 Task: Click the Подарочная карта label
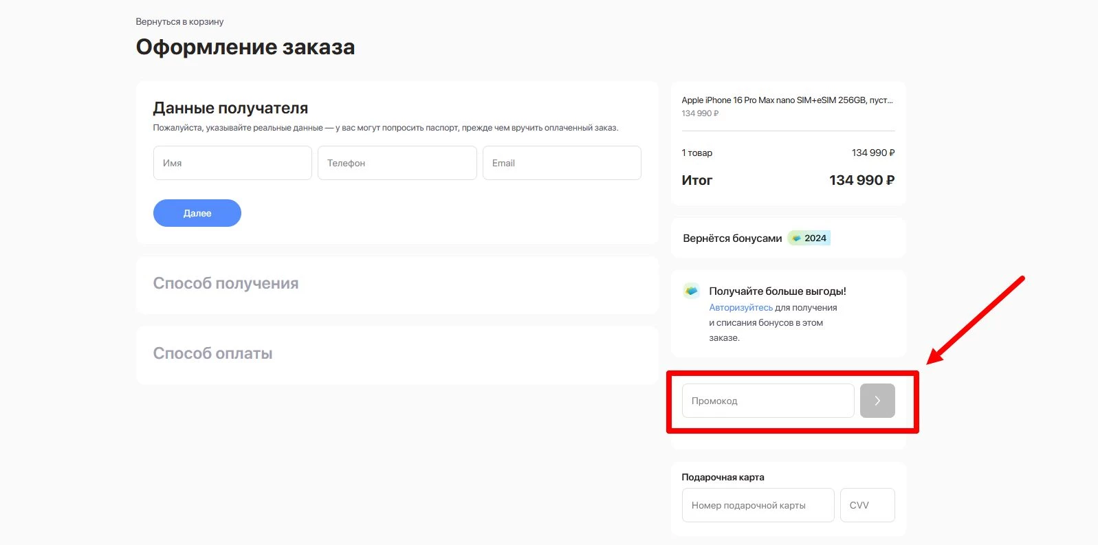pyautogui.click(x=723, y=477)
